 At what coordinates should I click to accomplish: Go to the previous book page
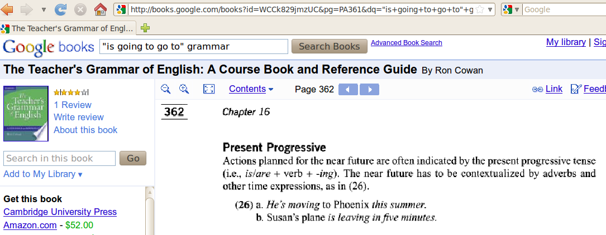click(x=348, y=90)
